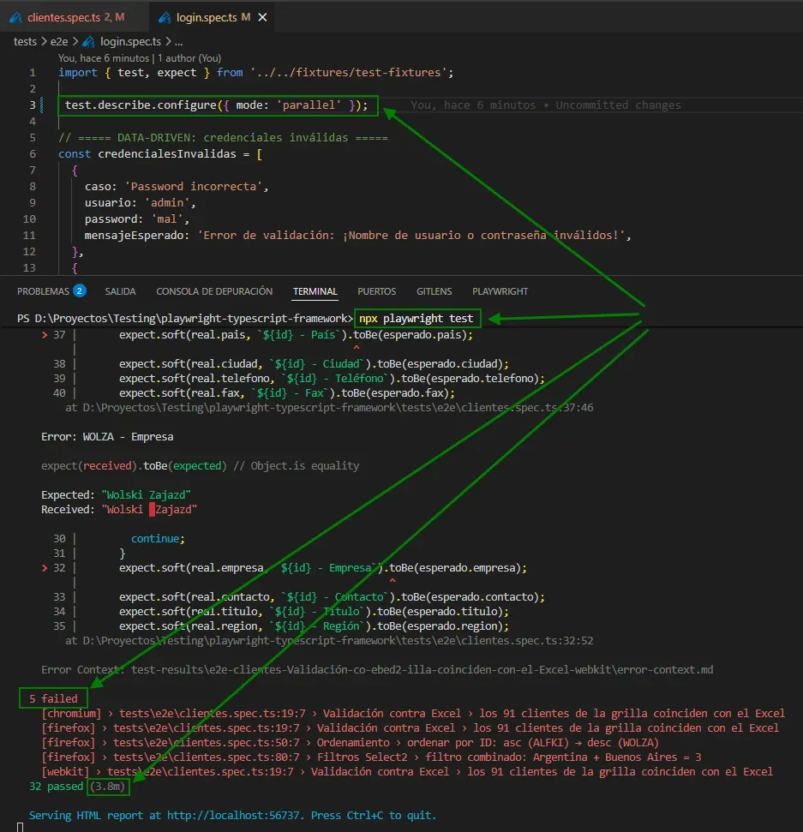The height and width of the screenshot is (832, 803).
Task: Click login.spec.ts in the breadcrumb
Action: pos(130,41)
